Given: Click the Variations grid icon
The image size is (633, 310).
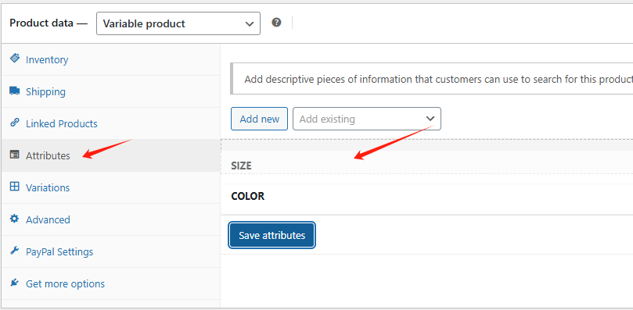Looking at the screenshot, I should 15,187.
